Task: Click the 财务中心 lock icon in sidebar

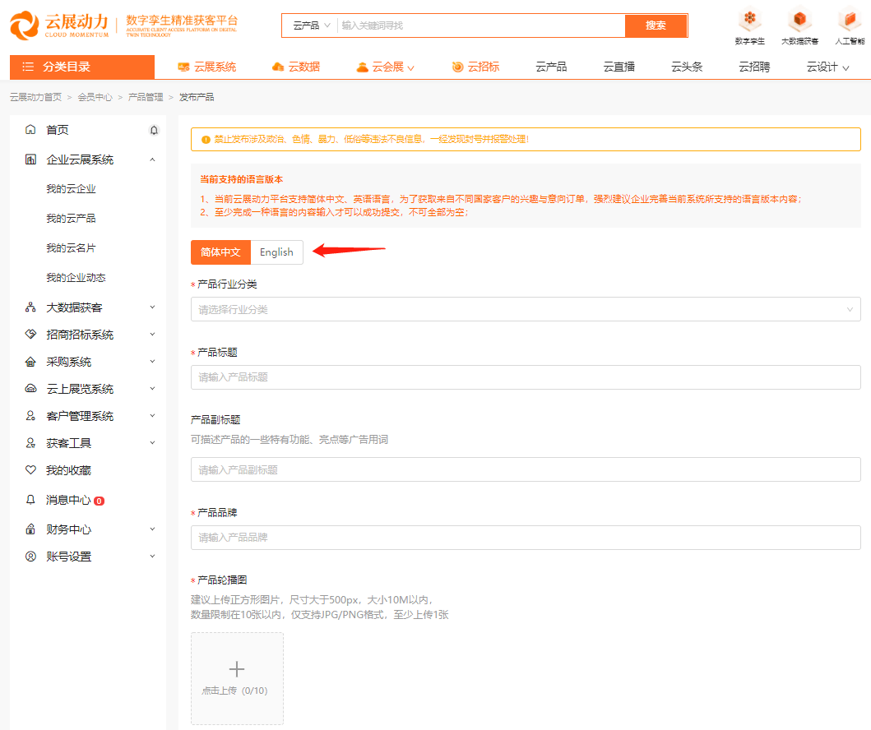Action: click(30, 529)
